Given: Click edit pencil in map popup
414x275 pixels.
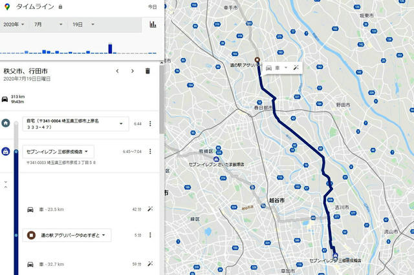Looking at the screenshot, I should [296, 68].
